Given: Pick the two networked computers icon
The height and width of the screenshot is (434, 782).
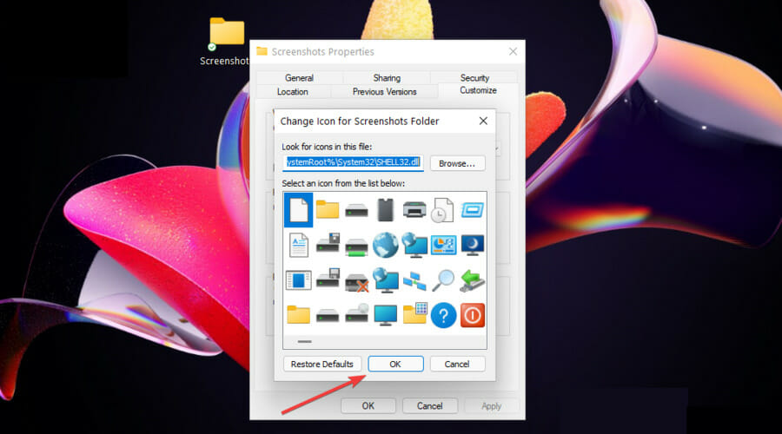Looking at the screenshot, I should pos(414,281).
